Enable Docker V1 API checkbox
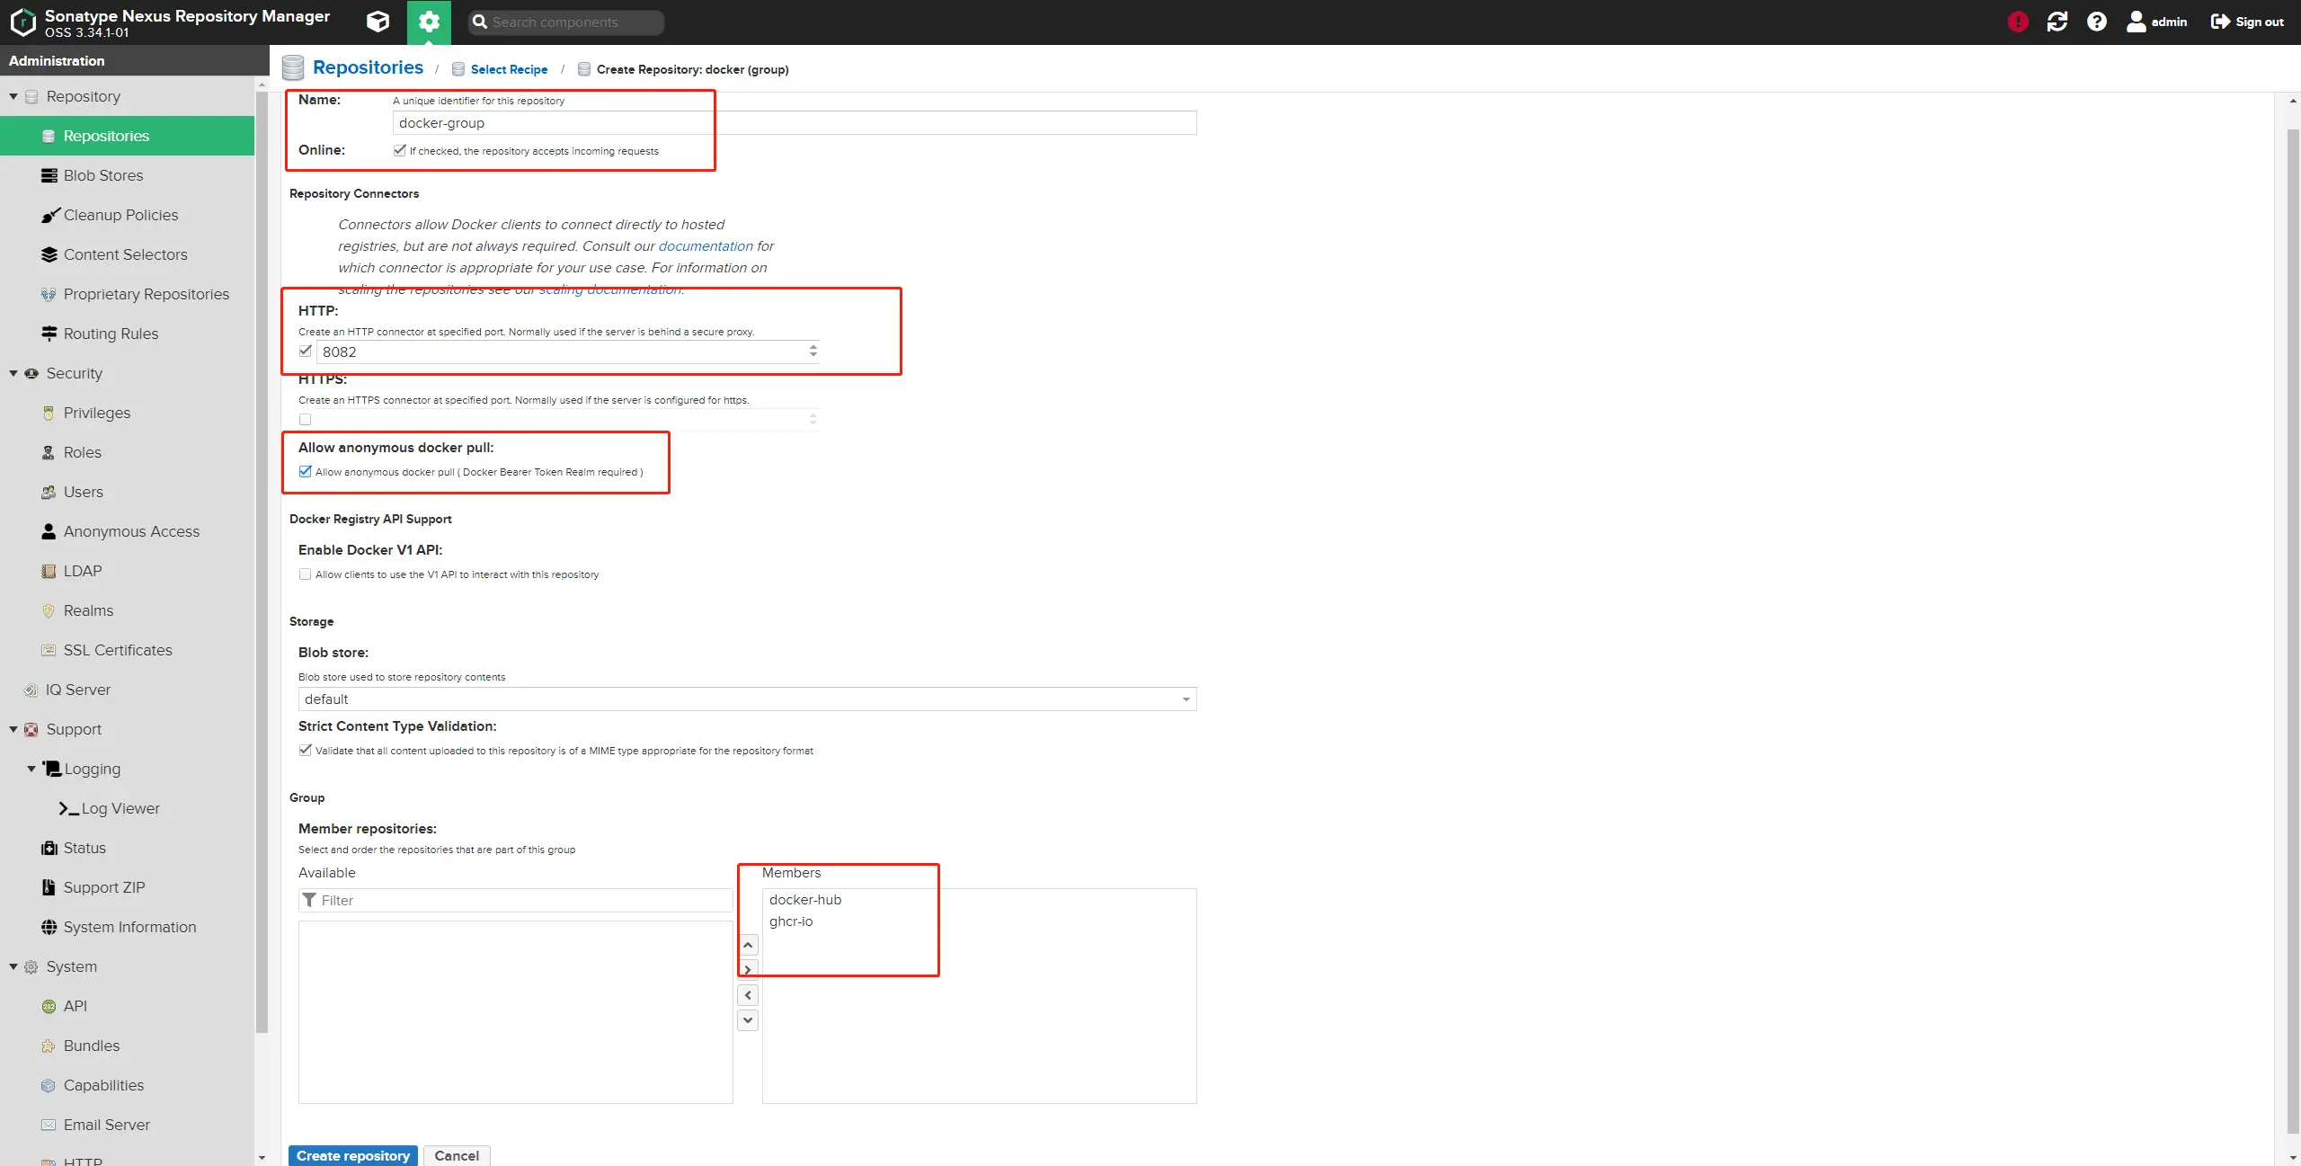Viewport: 2301px width, 1166px height. [x=306, y=574]
